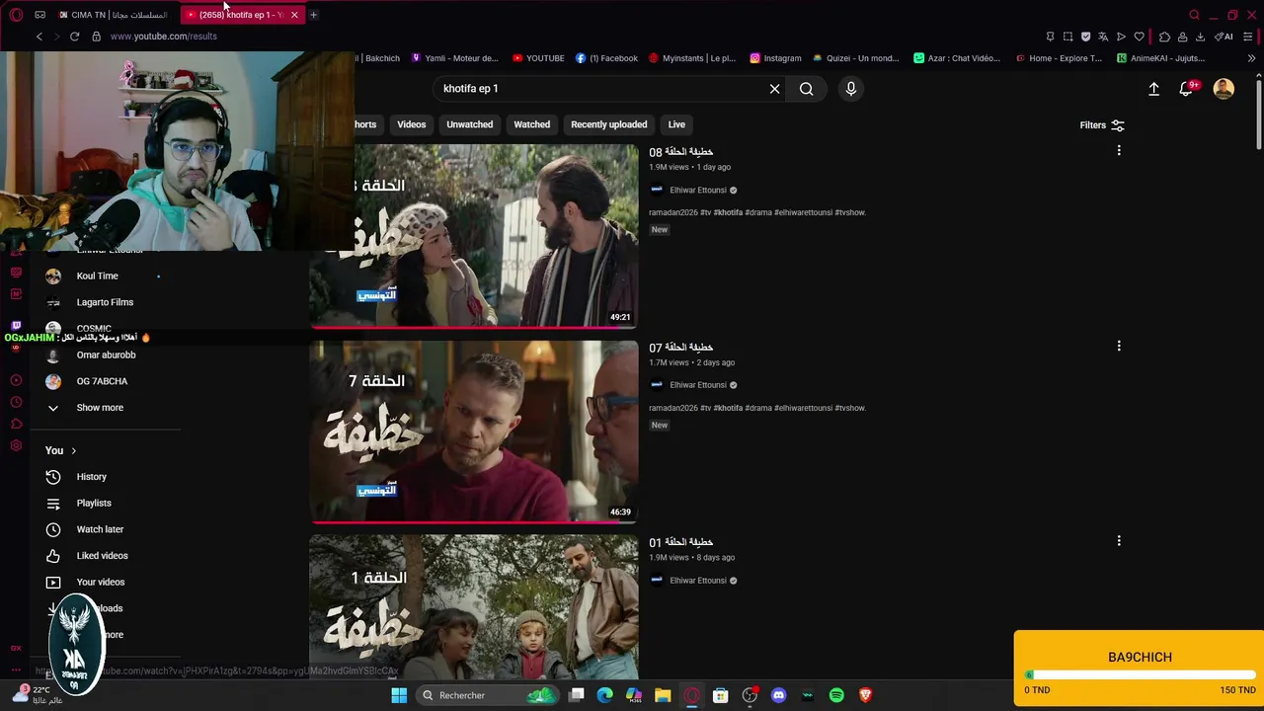The height and width of the screenshot is (711, 1264).
Task: Open Discord from the Windows taskbar
Action: pos(778,695)
